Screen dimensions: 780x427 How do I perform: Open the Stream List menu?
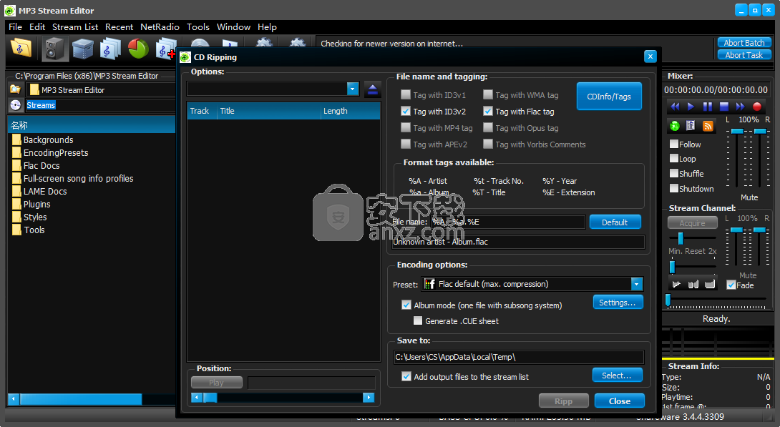click(x=75, y=27)
